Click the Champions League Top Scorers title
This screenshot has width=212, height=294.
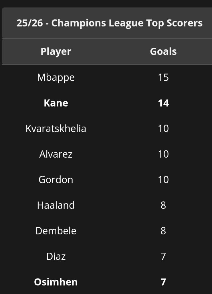click(x=110, y=23)
